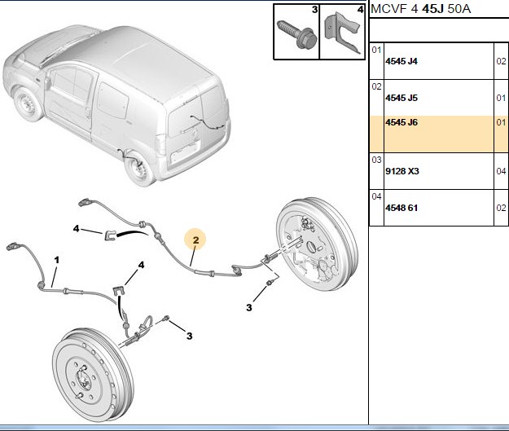Select part number 4545 J5

pyautogui.click(x=401, y=98)
